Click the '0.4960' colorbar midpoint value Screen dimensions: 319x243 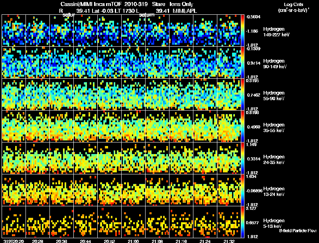pyautogui.click(x=254, y=127)
